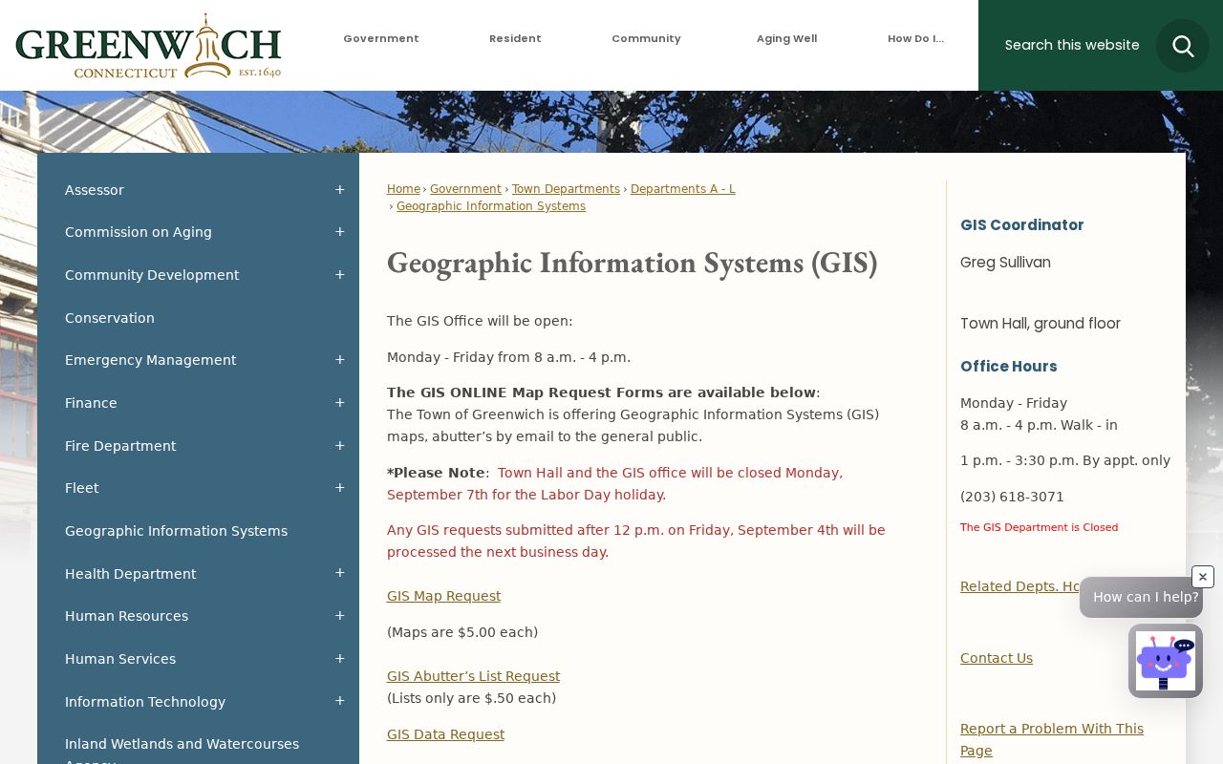
Task: Click the search magnifier icon
Action: (1183, 46)
